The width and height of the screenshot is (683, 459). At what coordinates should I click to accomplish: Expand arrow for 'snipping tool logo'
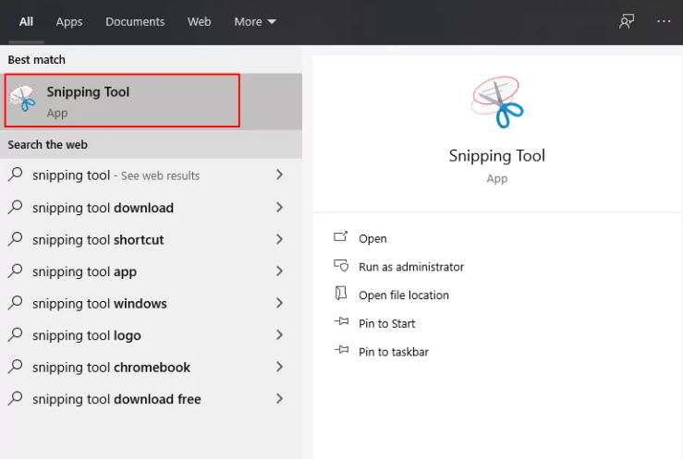click(280, 335)
